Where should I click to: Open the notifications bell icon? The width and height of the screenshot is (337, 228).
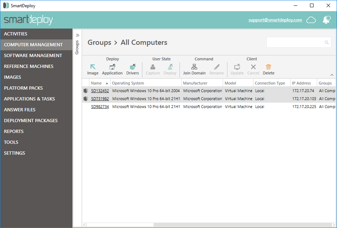(x=327, y=20)
